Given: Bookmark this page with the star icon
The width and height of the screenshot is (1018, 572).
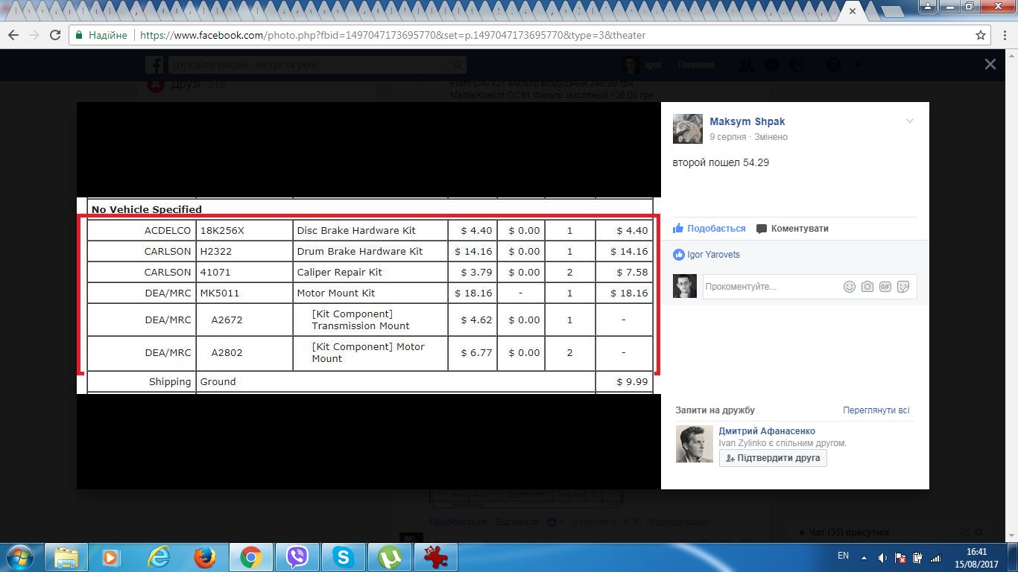Looking at the screenshot, I should (981, 35).
